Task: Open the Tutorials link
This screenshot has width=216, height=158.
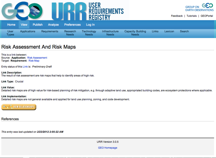Action: tap(191, 16)
